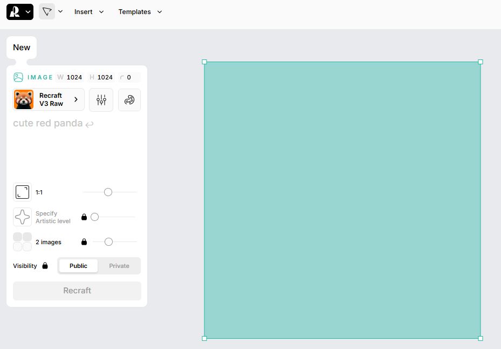Adjust the Artistic level slider handle
Screen dimensions: 501x349
pyautogui.click(x=94, y=217)
